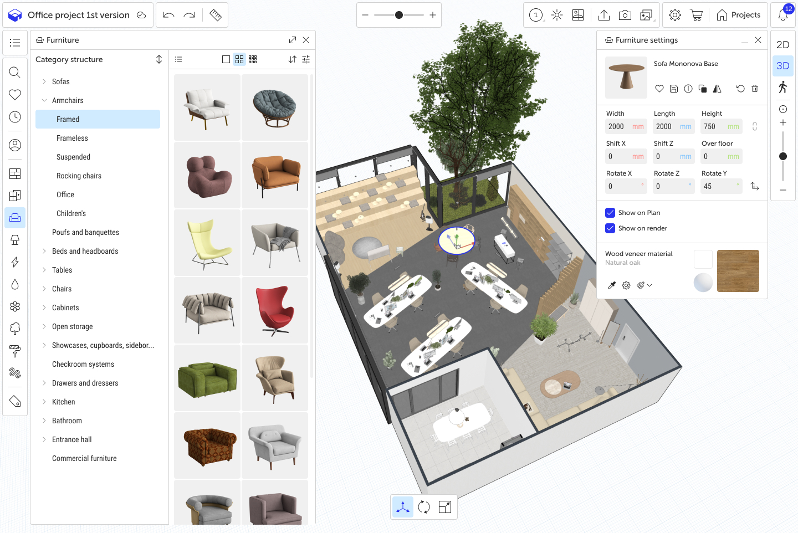Open the Windows and doors tool

[x=15, y=195]
